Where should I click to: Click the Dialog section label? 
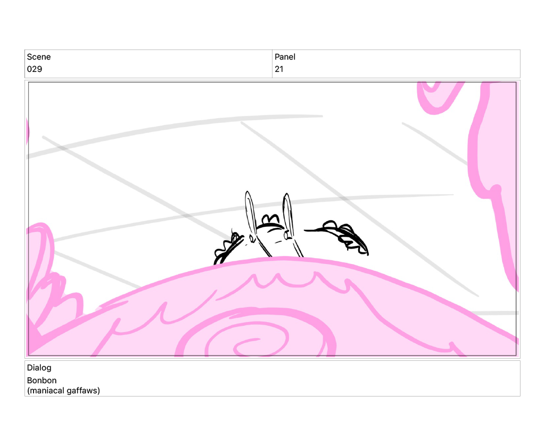pyautogui.click(x=39, y=368)
